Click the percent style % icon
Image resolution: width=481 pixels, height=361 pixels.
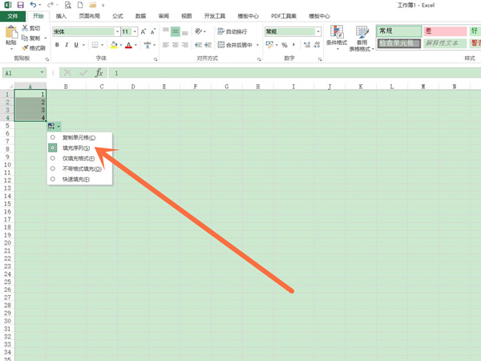click(x=284, y=45)
